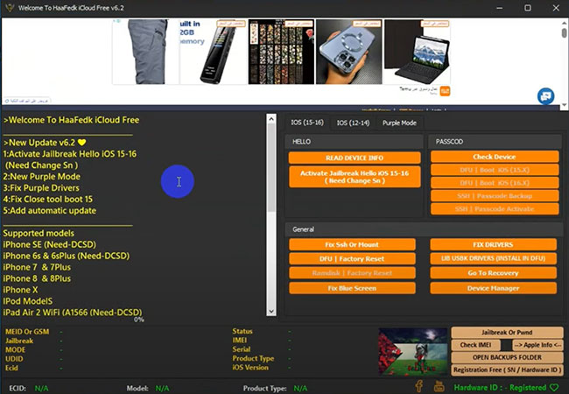Click the small Arabic link below the ad

tap(28, 101)
